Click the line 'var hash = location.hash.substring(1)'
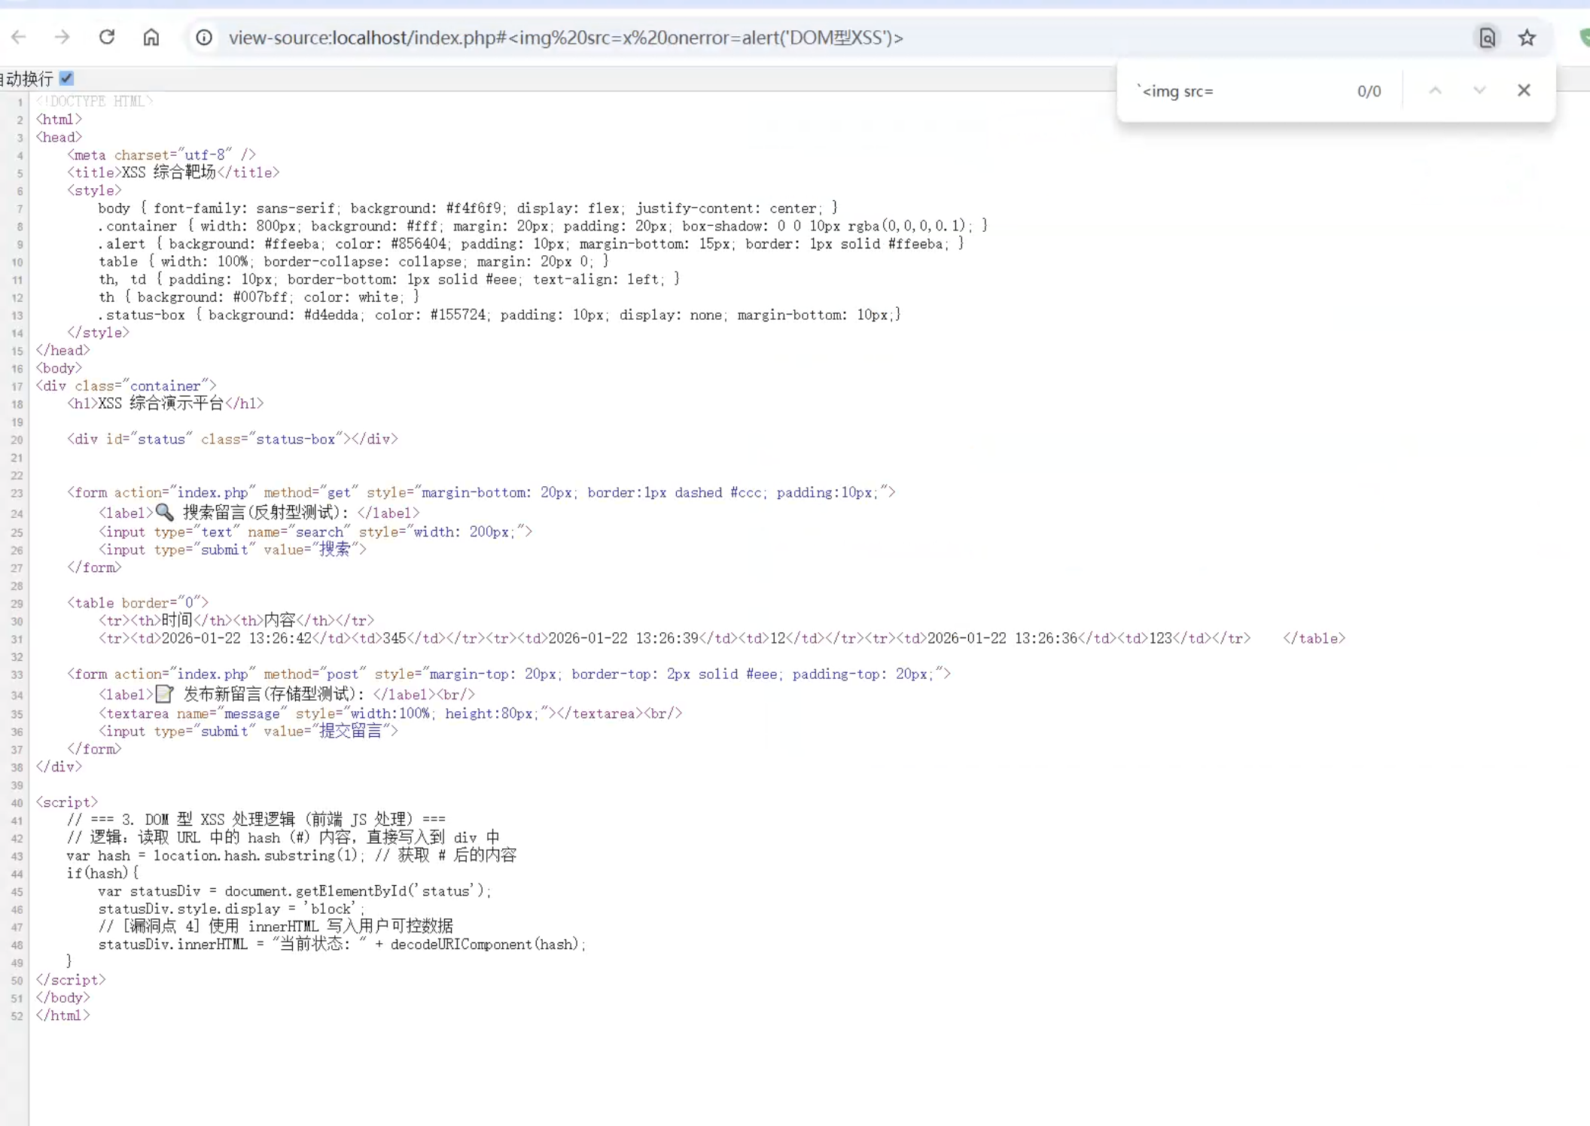 [291, 856]
